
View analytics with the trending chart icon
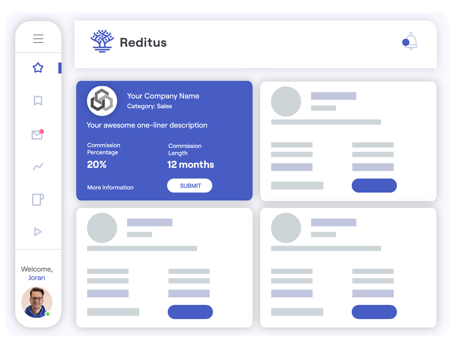point(38,166)
